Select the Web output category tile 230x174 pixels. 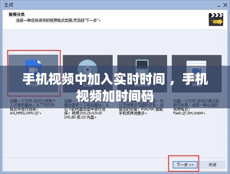197,74
